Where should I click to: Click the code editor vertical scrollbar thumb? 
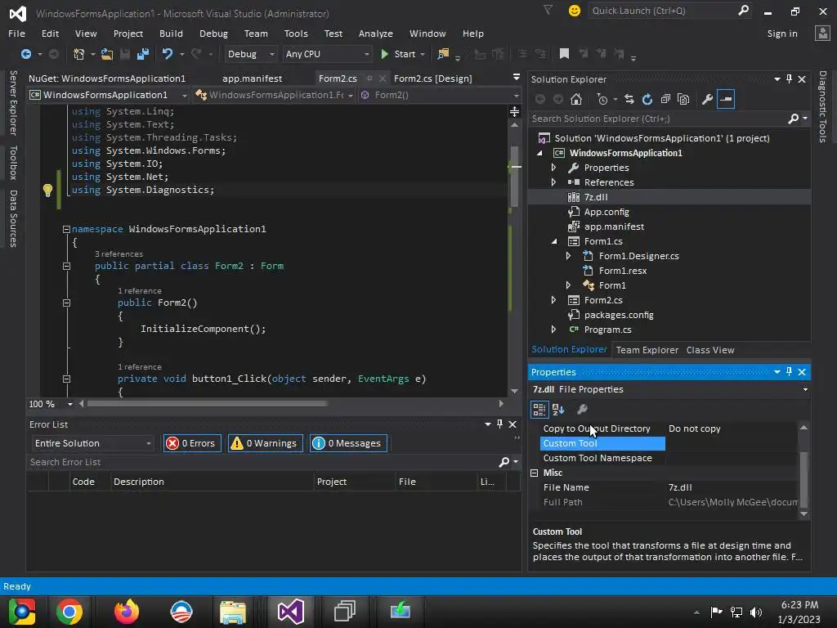(515, 177)
